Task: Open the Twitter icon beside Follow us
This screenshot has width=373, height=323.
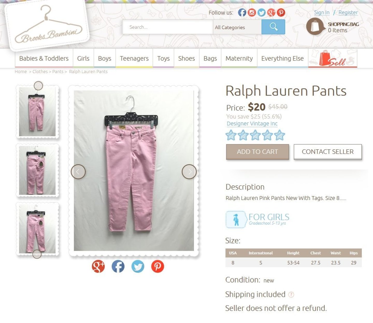Action: 261,12
